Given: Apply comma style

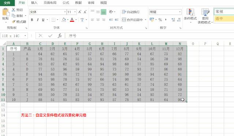Looking at the screenshot, I should (166, 20).
